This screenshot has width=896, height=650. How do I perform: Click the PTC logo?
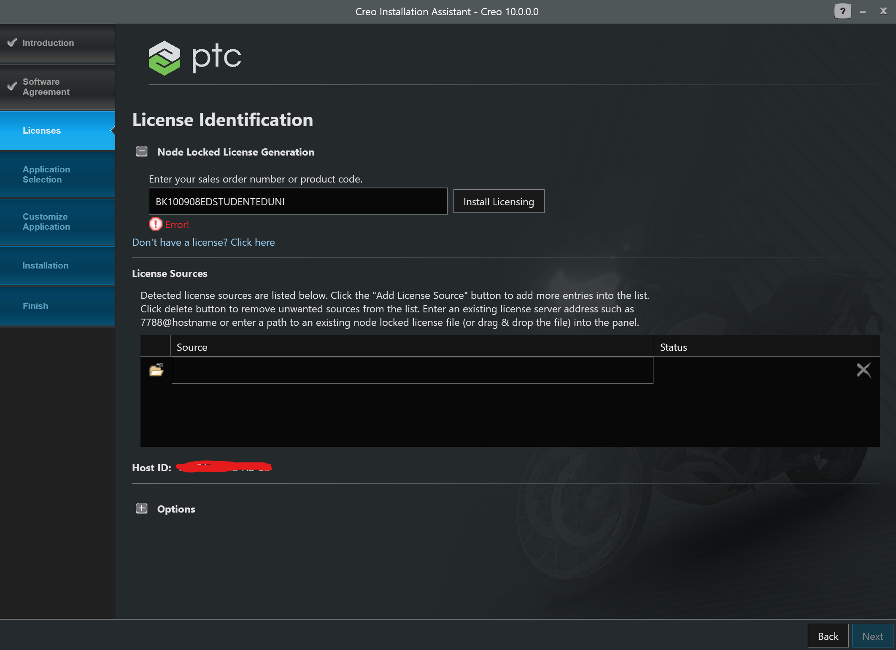[x=194, y=57]
